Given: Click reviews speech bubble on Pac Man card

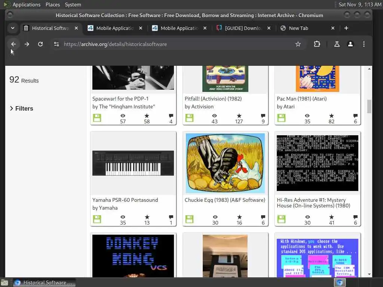Looking at the screenshot, I should (x=355, y=116).
